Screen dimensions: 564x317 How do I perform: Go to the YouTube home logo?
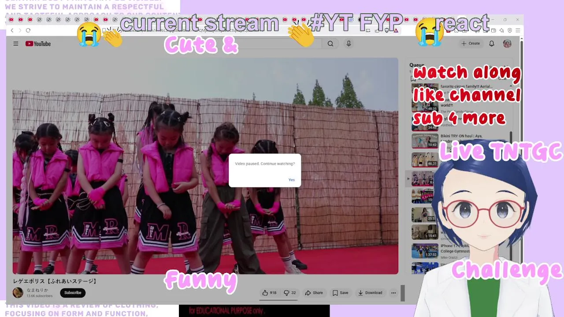tap(38, 44)
